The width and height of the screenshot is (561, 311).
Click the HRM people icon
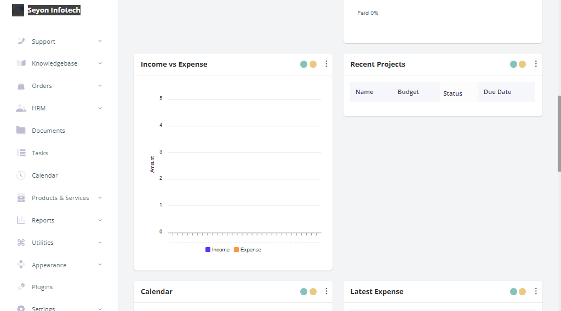pos(21,108)
